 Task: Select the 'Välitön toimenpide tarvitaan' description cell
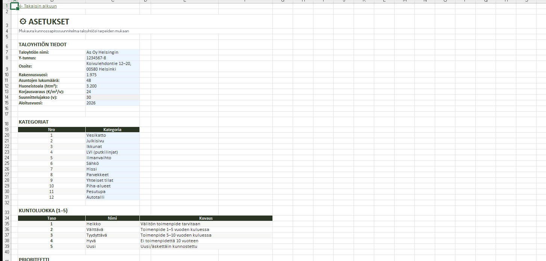coord(206,224)
